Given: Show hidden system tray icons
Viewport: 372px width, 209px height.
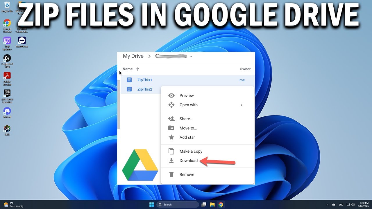Looking at the screenshot, I should tap(327, 205).
